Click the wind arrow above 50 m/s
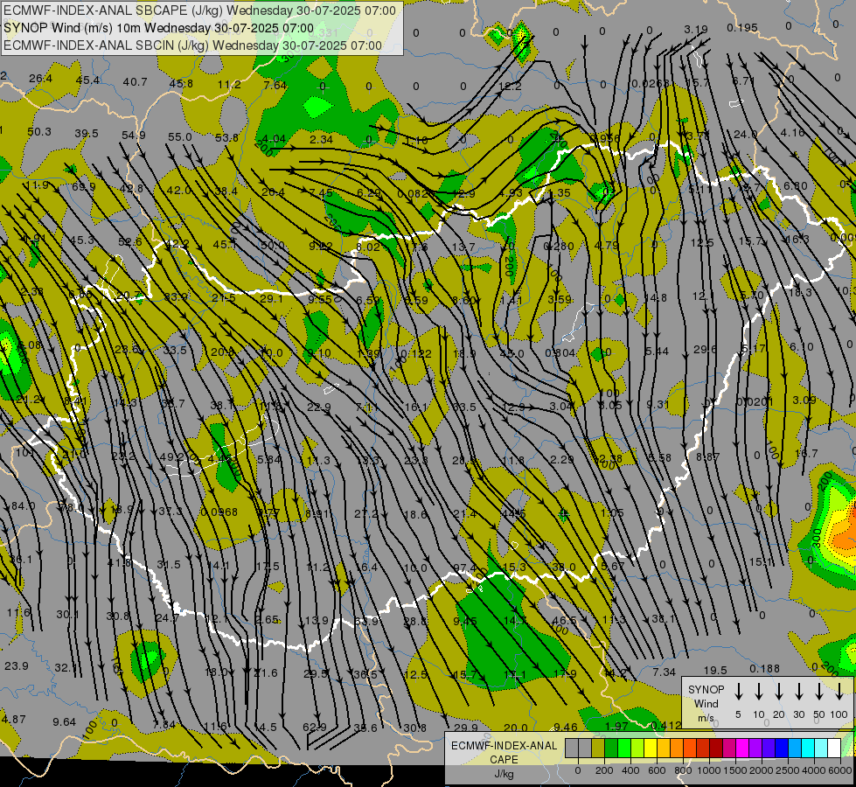 pos(819,692)
